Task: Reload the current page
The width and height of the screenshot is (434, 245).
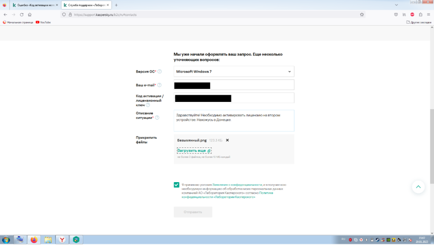Action: pyautogui.click(x=22, y=15)
